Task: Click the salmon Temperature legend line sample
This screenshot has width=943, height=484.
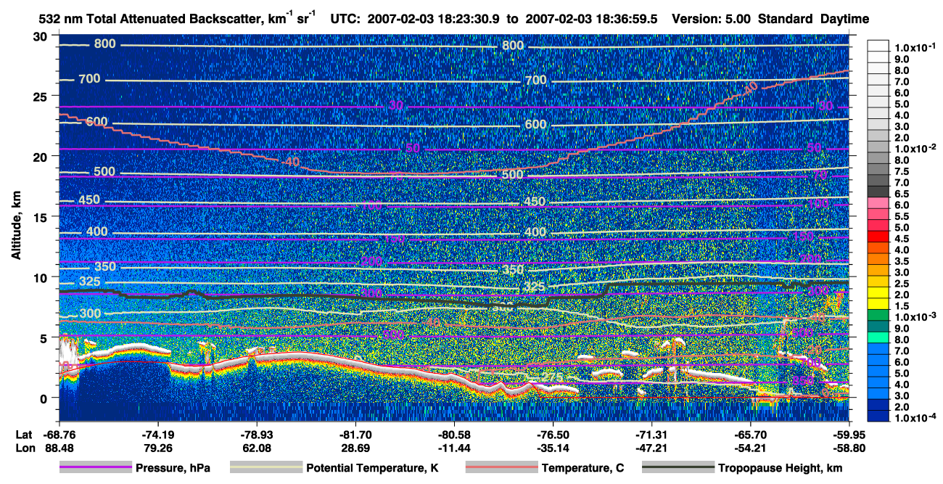Action: pos(501,468)
